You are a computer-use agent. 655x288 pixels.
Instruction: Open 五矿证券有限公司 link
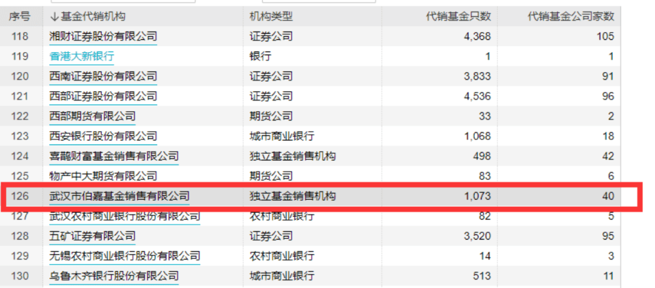[x=92, y=236]
